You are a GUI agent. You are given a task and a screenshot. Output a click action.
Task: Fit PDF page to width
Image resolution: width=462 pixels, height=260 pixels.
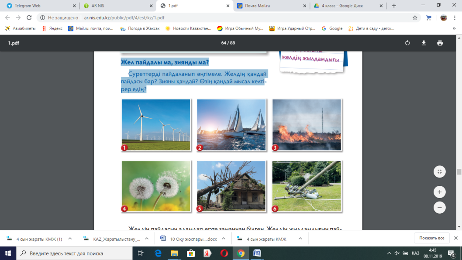(440, 172)
